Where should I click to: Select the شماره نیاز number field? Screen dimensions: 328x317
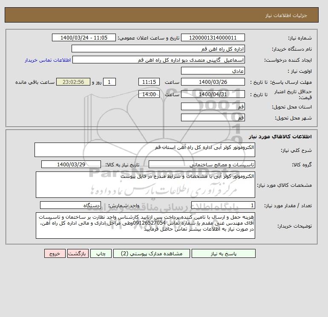(x=213, y=37)
